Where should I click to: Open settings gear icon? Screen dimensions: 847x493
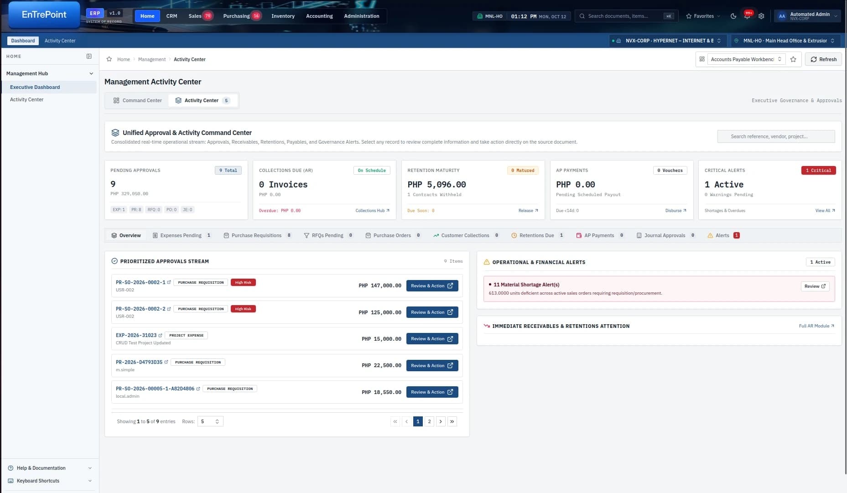pyautogui.click(x=761, y=16)
